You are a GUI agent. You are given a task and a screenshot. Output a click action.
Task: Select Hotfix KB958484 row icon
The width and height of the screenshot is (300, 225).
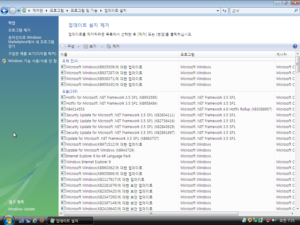coord(63,103)
